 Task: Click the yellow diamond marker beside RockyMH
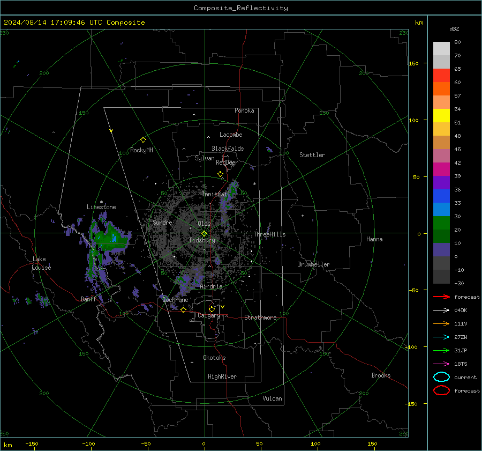tap(143, 140)
